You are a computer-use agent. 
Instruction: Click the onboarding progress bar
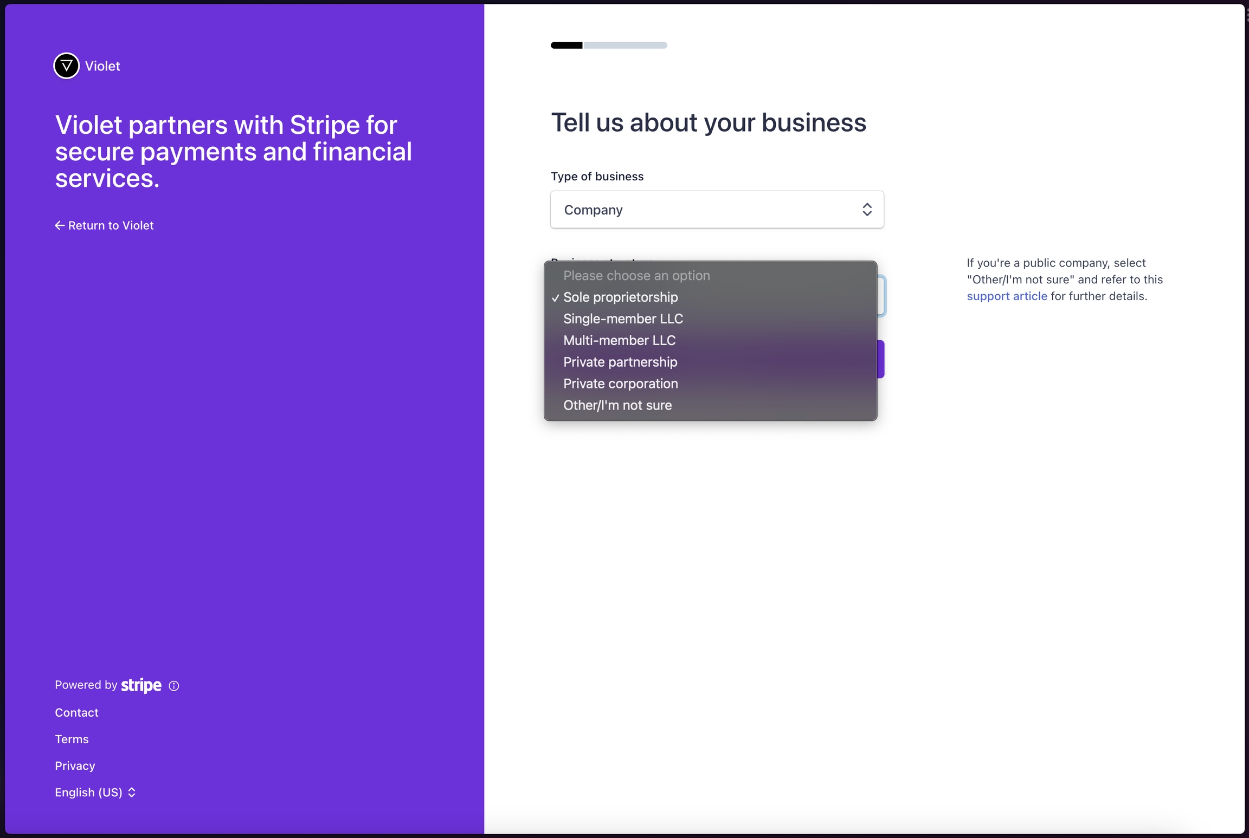[609, 46]
